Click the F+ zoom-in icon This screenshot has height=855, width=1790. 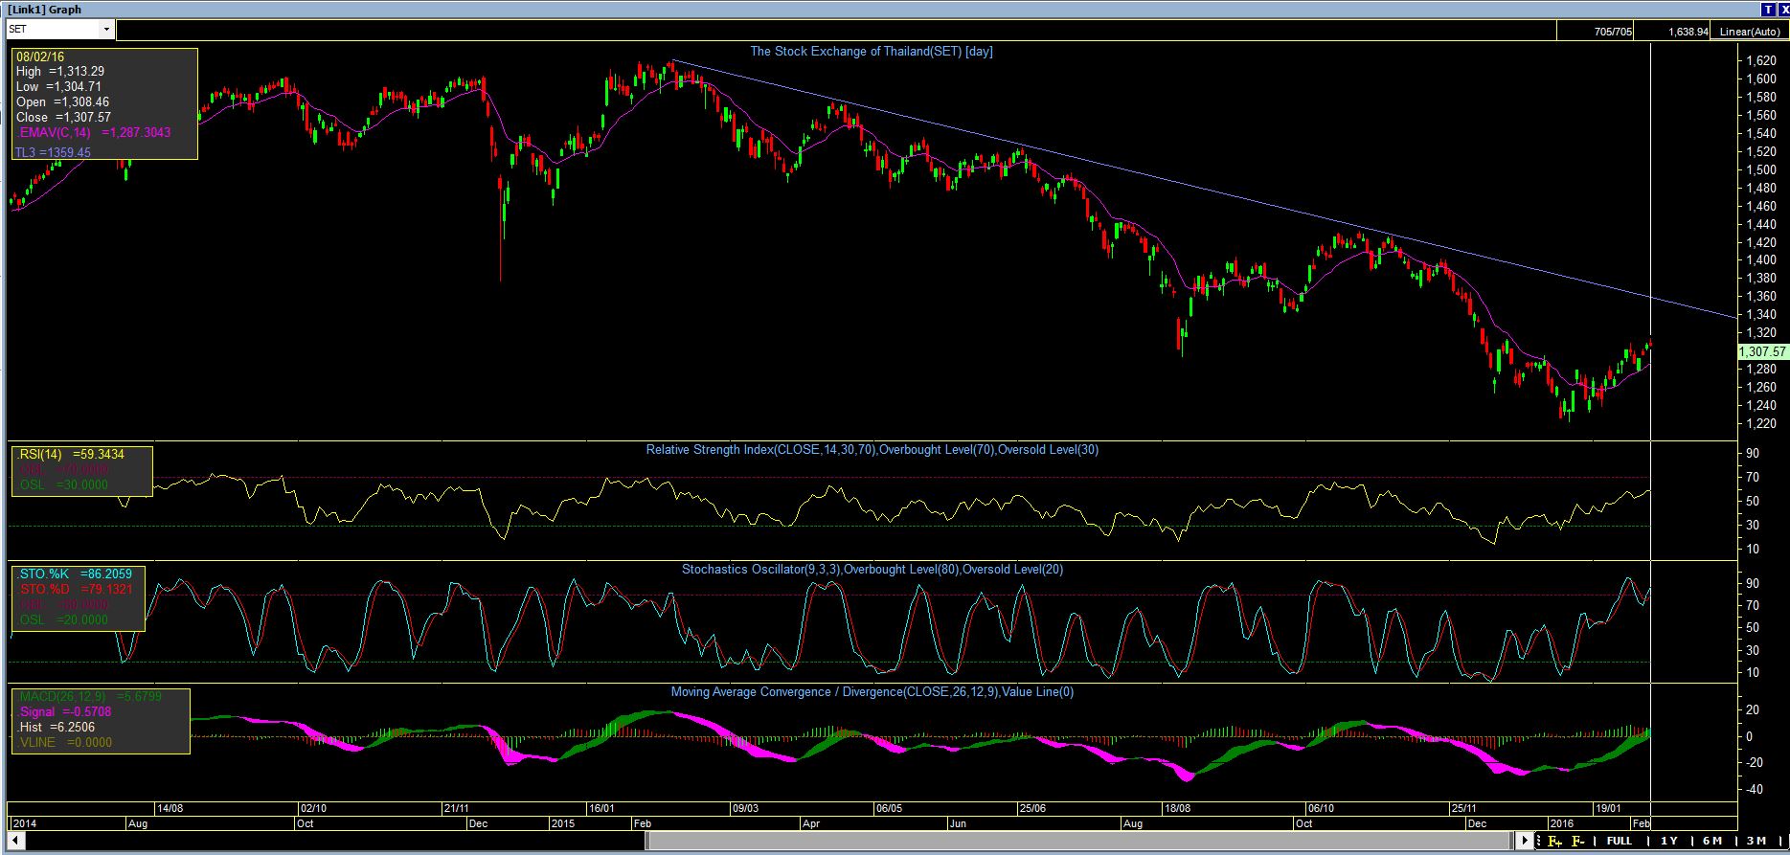(x=1554, y=842)
